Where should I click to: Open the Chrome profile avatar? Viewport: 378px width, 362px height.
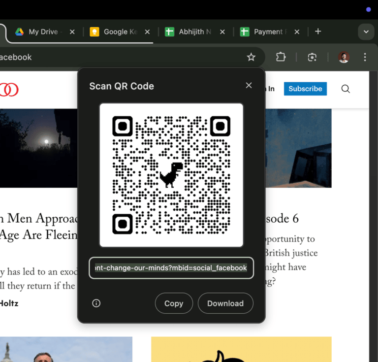pyautogui.click(x=344, y=57)
